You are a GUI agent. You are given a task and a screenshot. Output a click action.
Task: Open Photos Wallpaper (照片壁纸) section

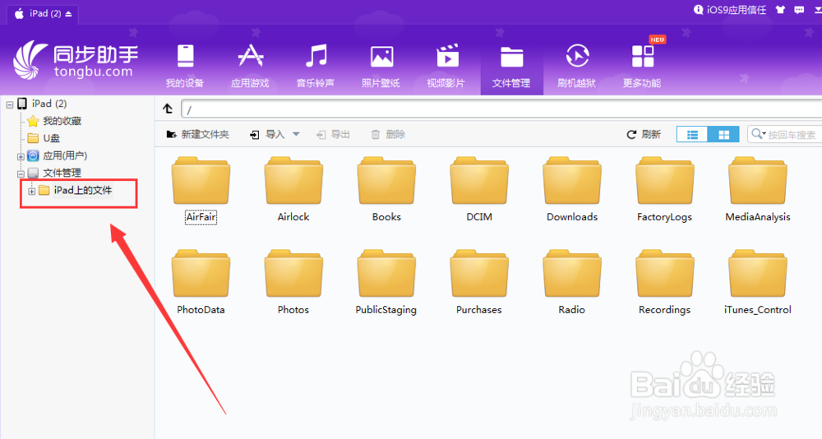(x=381, y=66)
